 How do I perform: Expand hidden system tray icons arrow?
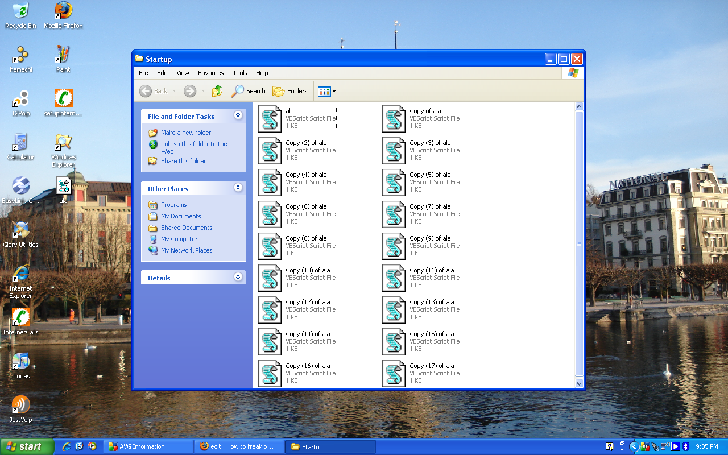click(x=634, y=446)
